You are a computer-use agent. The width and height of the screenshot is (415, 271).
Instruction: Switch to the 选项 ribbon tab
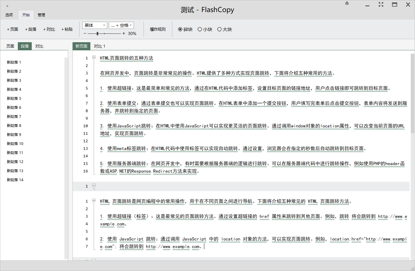point(9,15)
